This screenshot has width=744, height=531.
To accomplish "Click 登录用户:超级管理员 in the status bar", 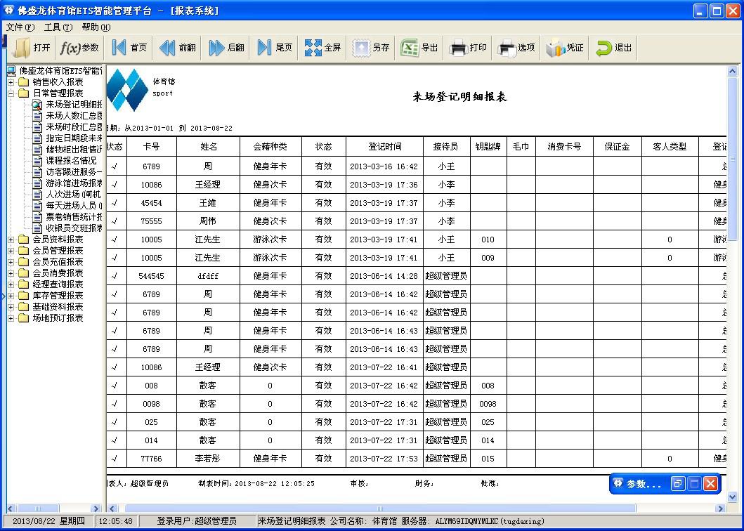I will 197,521.
